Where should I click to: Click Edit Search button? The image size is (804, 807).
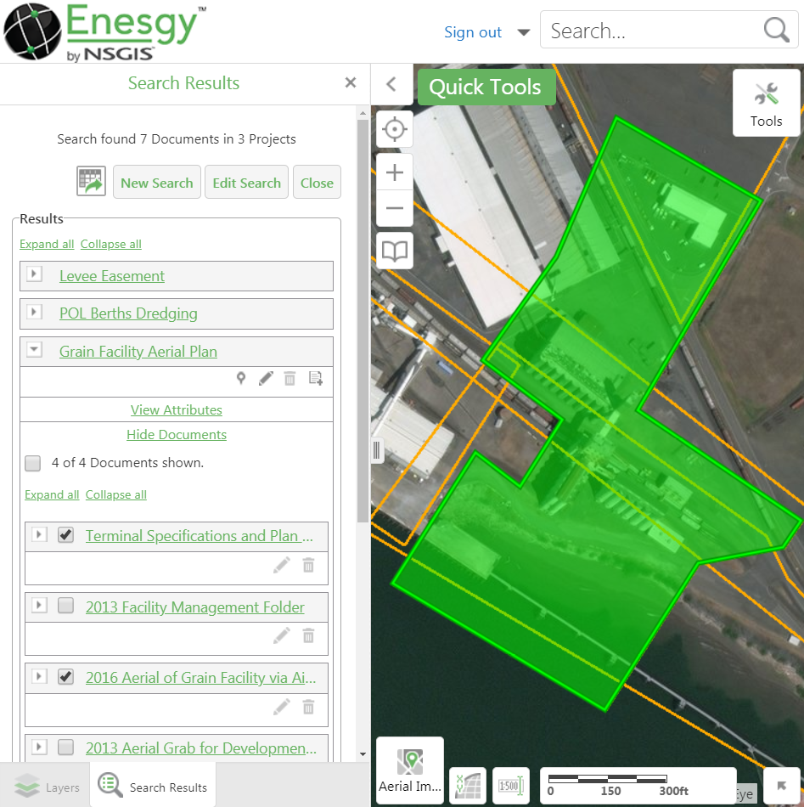pos(246,182)
